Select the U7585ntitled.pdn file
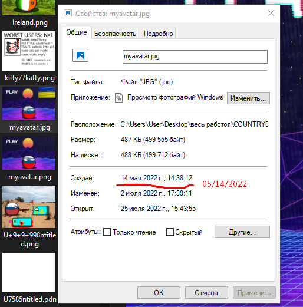Screen dimensions: 303x307 pos(29,272)
